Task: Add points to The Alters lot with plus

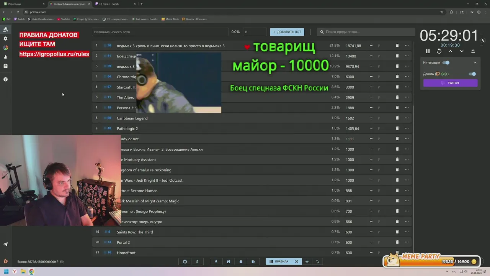Action: click(x=371, y=97)
